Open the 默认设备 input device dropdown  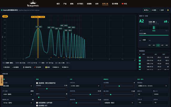18,86
